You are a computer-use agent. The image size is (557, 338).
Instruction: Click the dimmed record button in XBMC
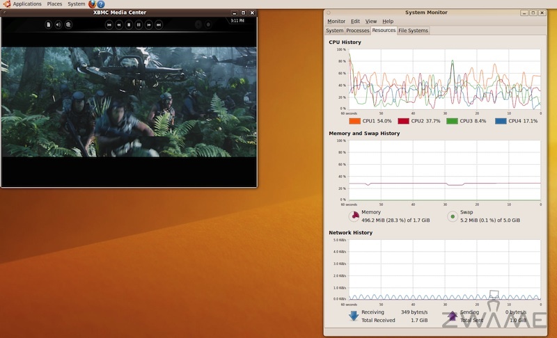[x=208, y=24]
